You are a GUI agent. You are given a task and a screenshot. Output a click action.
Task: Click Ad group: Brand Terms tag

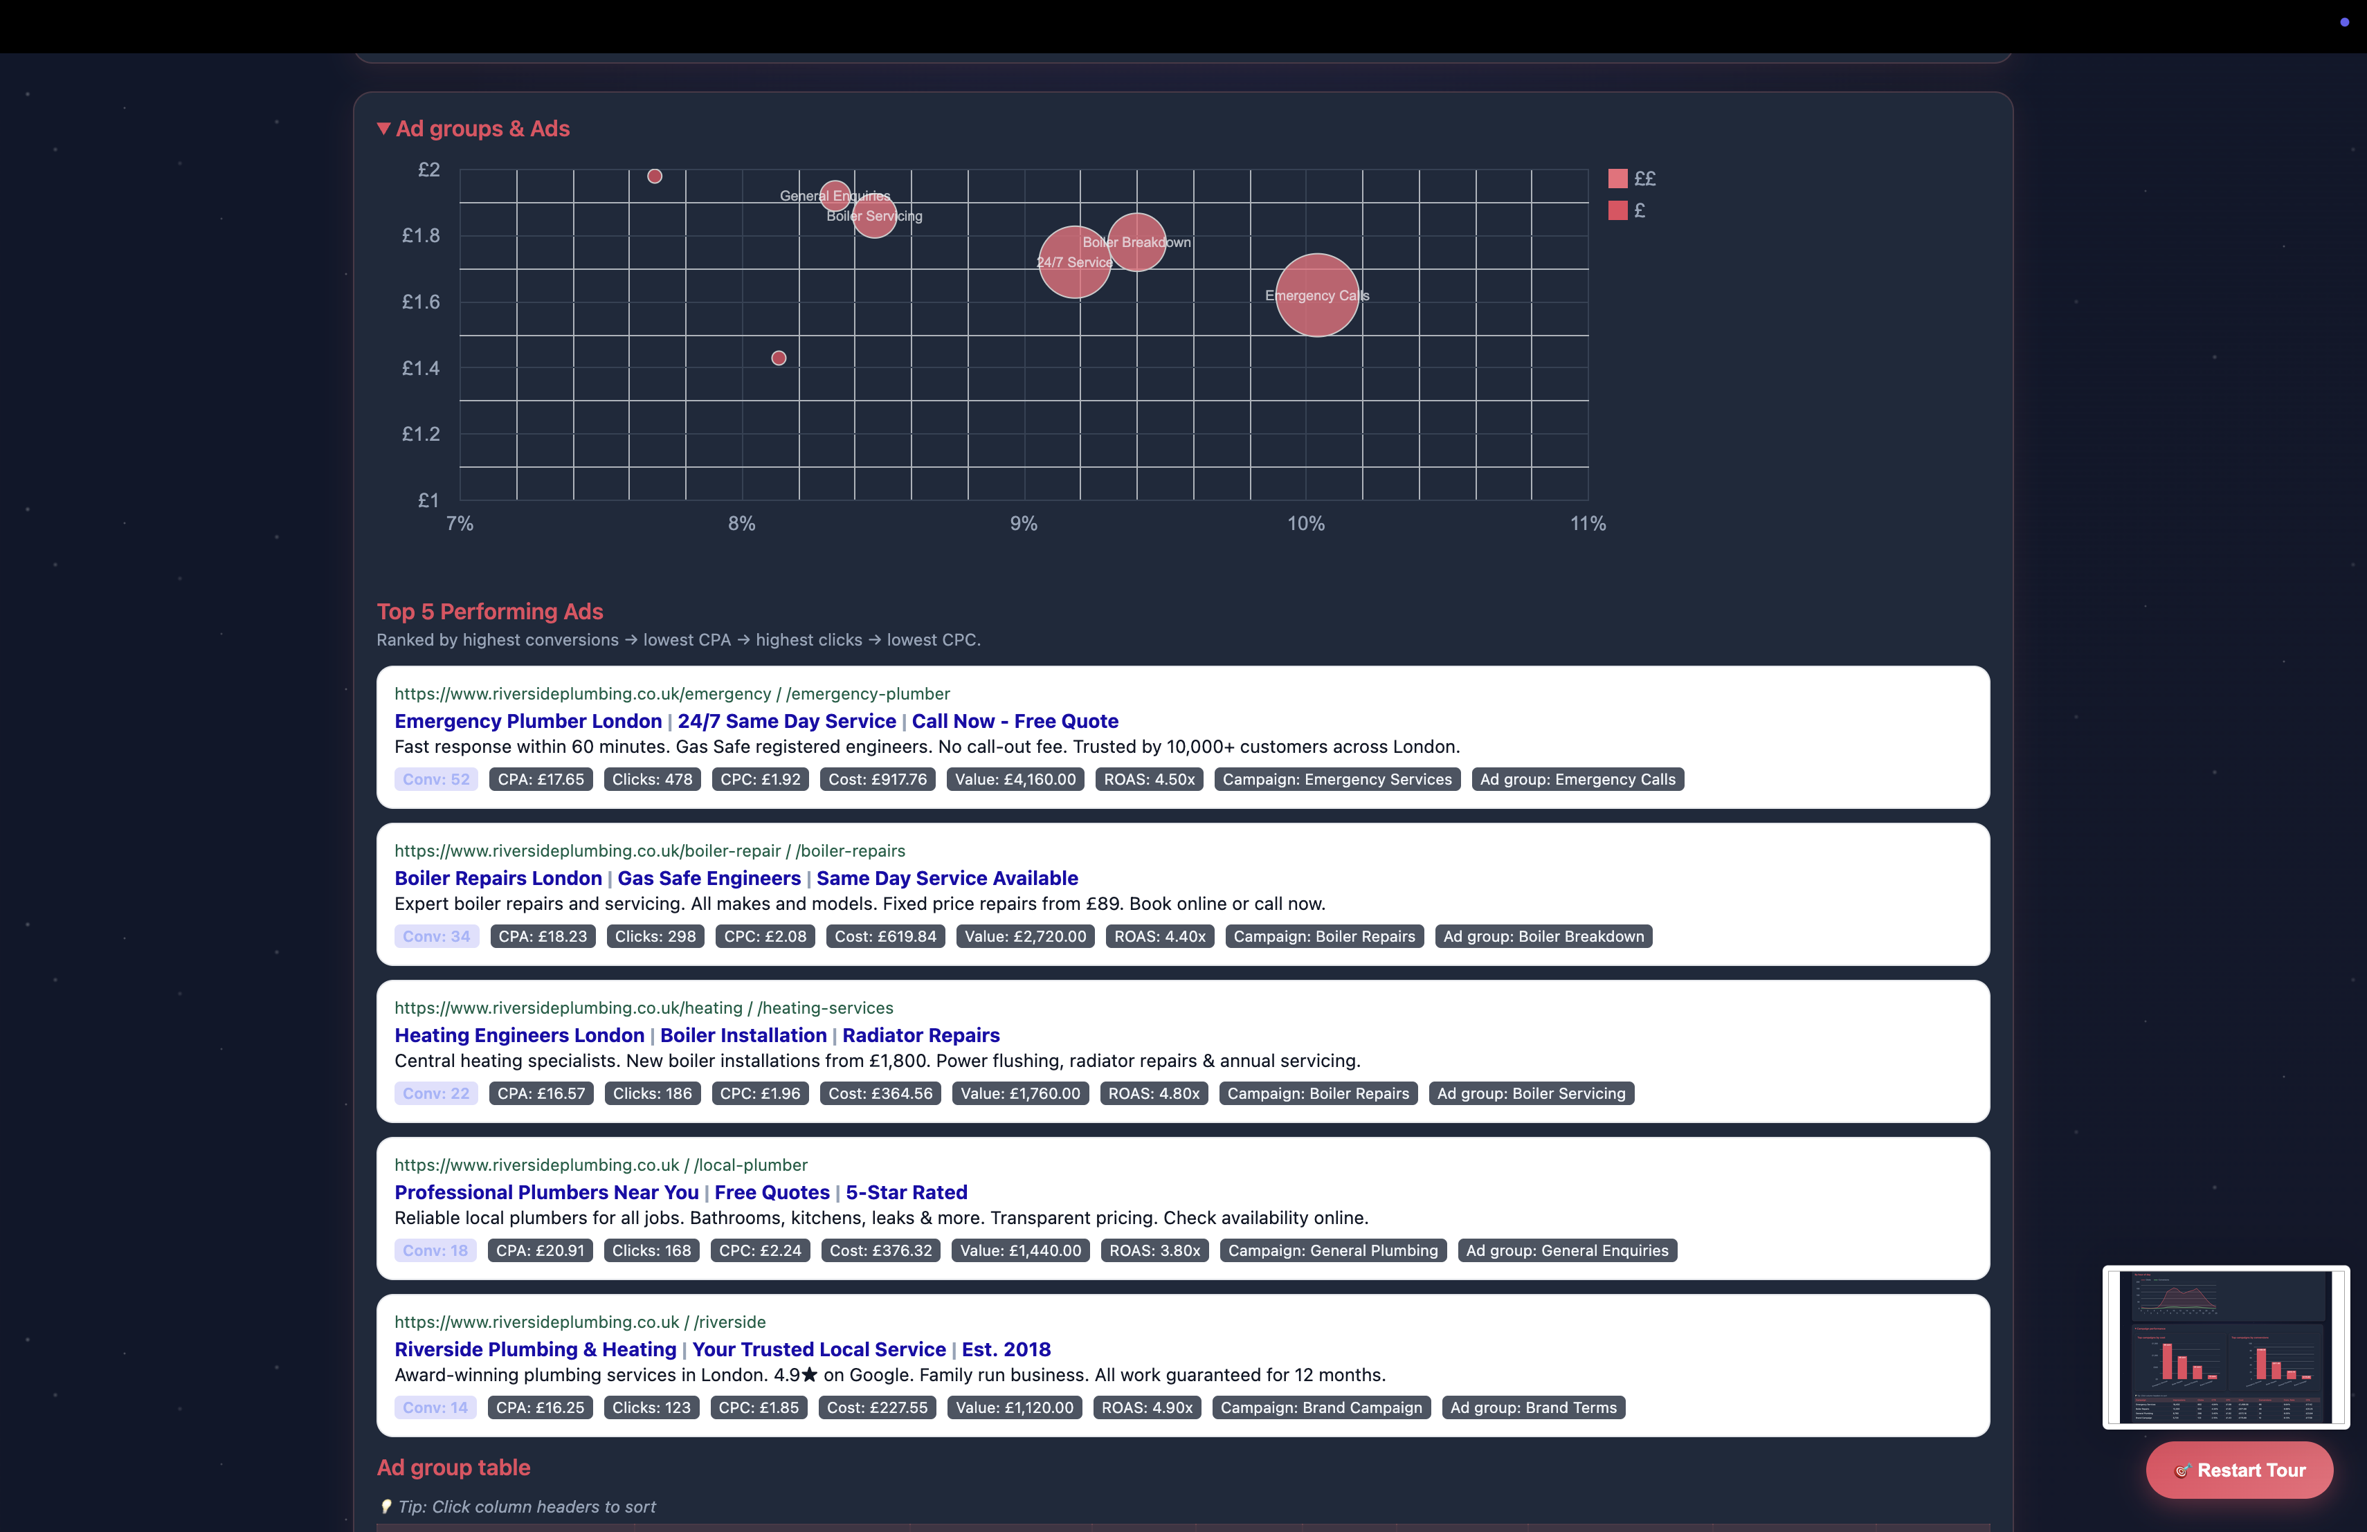(x=1532, y=1407)
